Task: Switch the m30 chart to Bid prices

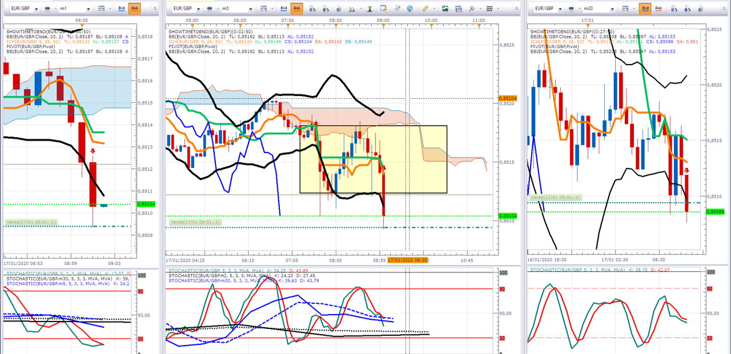Action: [x=645, y=9]
